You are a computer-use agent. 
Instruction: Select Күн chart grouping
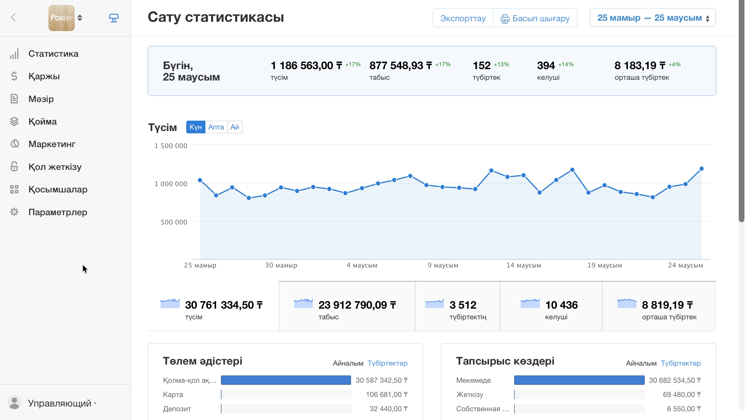[196, 127]
